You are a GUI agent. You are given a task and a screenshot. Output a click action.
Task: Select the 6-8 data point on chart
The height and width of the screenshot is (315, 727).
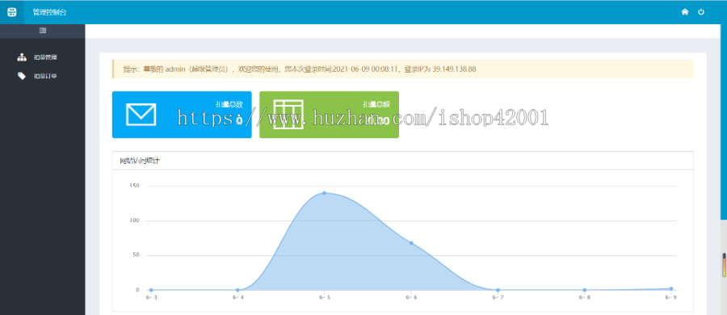click(x=585, y=290)
